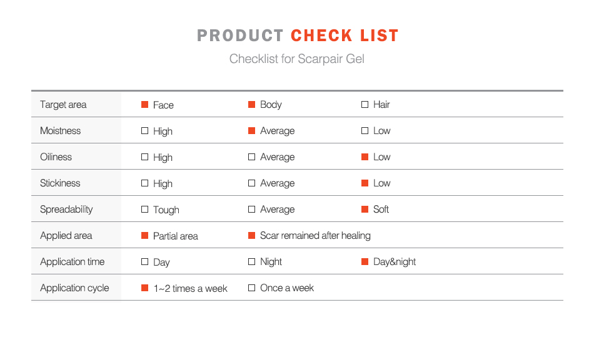Uncheck 1~2 times a week
594x338 pixels.
click(145, 288)
